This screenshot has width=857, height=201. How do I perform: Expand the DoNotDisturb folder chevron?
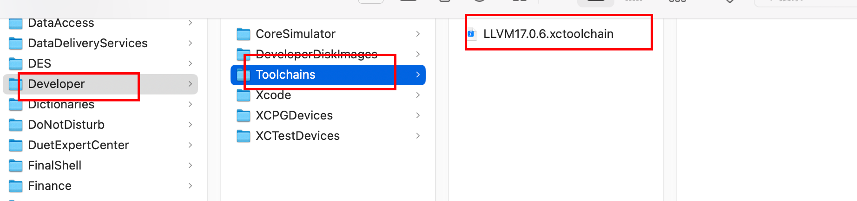coord(190,125)
